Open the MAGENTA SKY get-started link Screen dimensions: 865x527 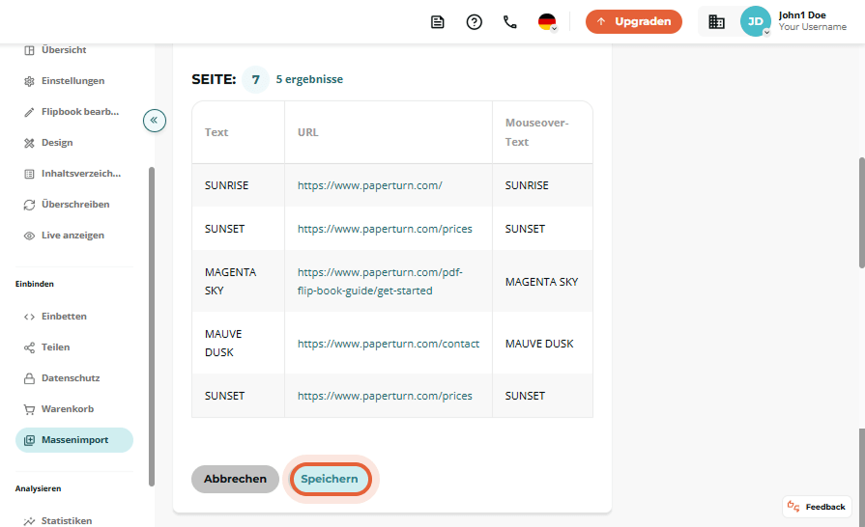coord(380,282)
